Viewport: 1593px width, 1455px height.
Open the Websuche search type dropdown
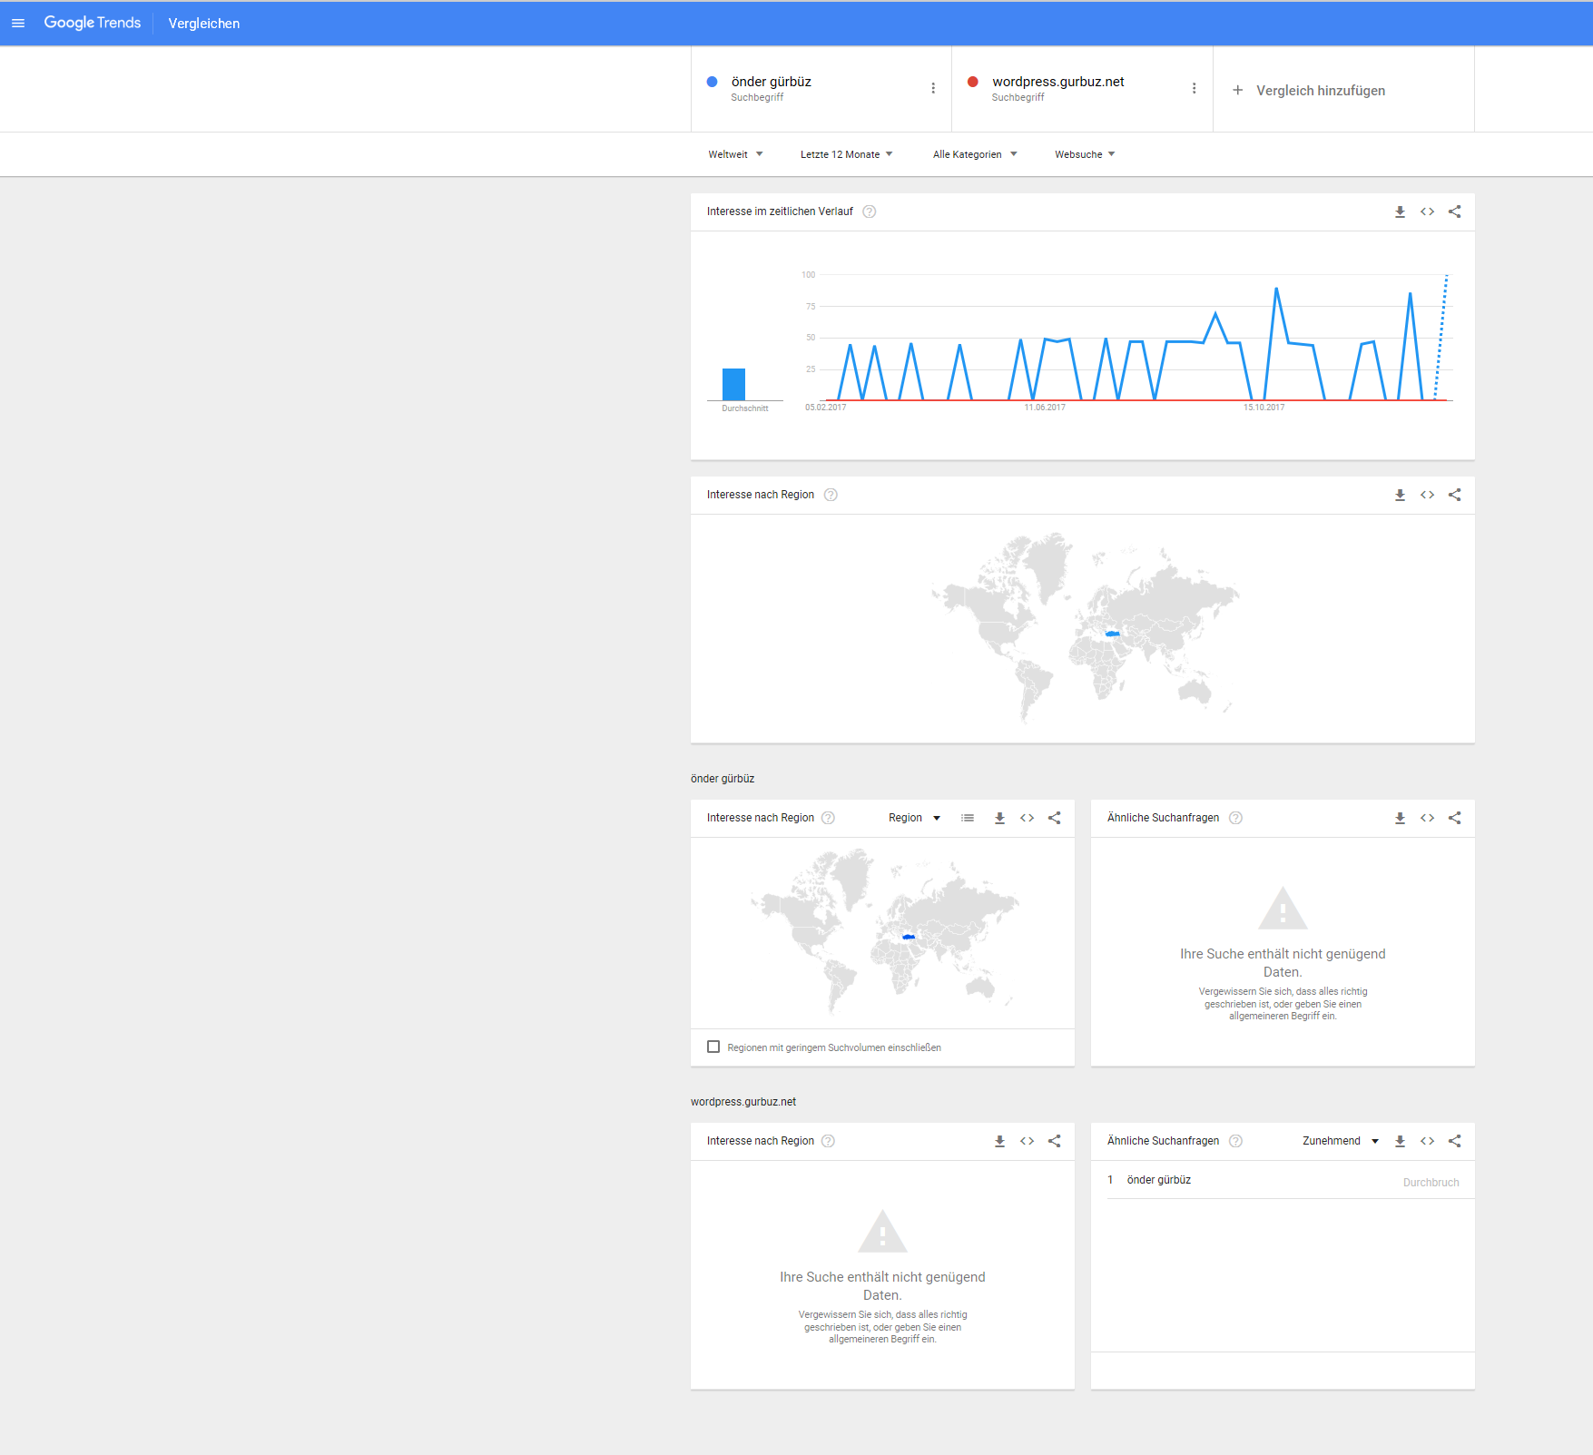click(1085, 154)
